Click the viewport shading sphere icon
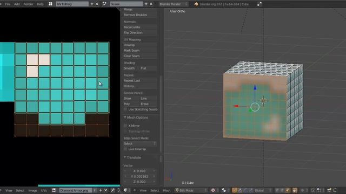This screenshot has width=346, height=194. click(x=213, y=190)
